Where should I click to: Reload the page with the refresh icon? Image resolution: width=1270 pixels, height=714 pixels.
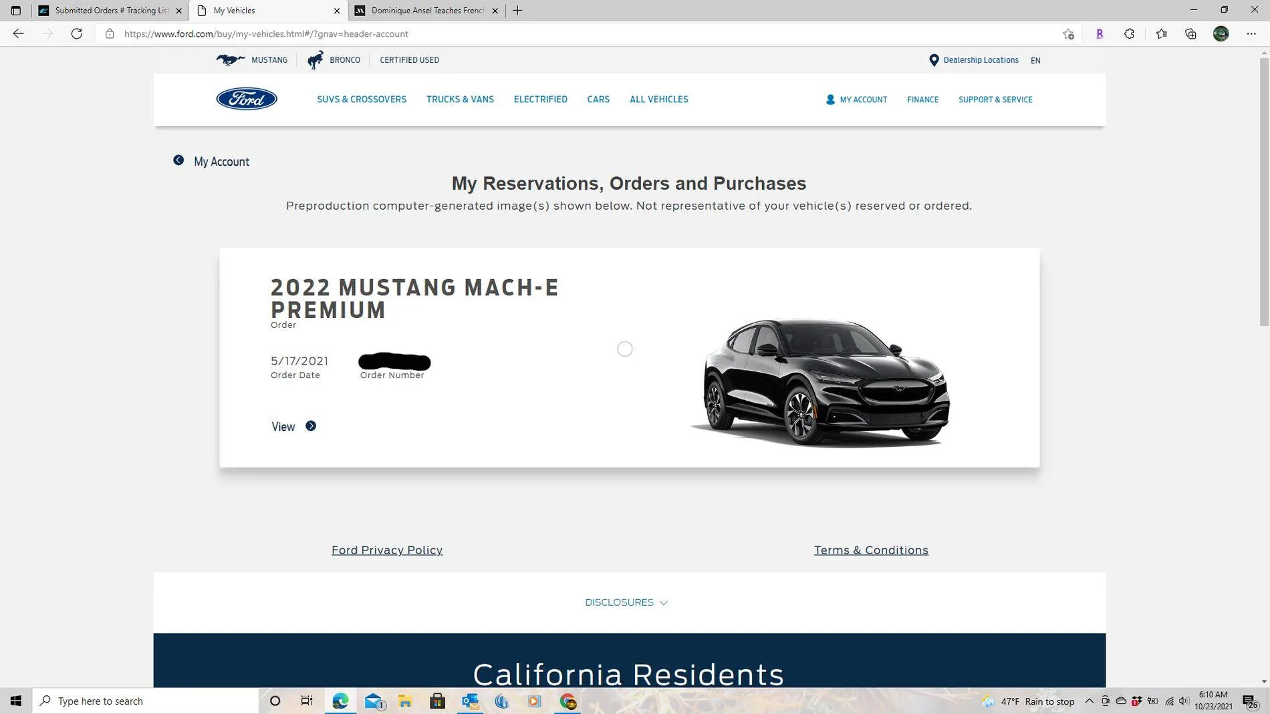[77, 33]
